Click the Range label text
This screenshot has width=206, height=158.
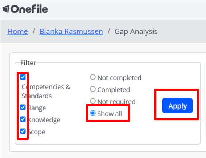37,108
